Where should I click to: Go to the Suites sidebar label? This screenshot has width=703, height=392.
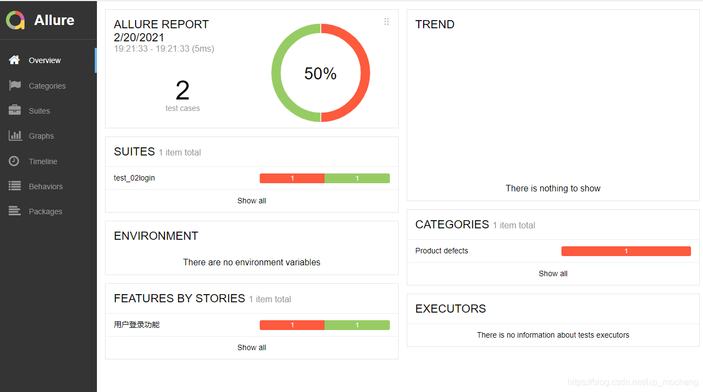(x=39, y=111)
